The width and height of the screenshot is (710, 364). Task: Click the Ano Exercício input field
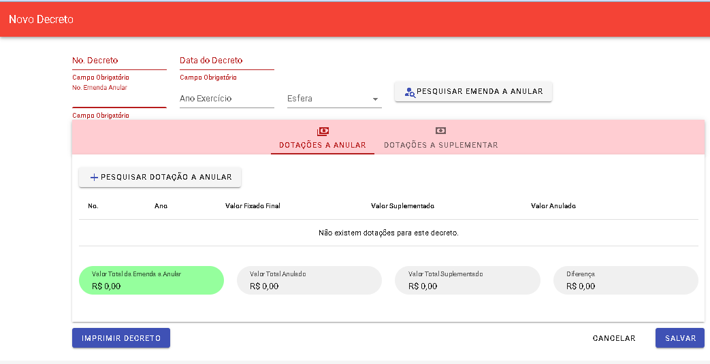tap(227, 99)
